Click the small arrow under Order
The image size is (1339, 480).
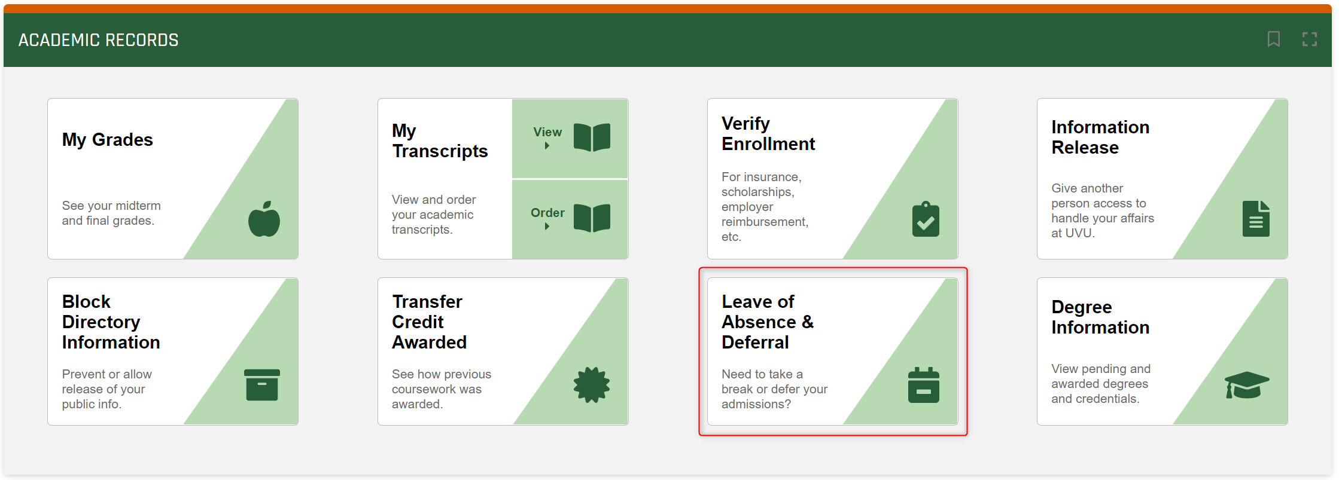(547, 227)
